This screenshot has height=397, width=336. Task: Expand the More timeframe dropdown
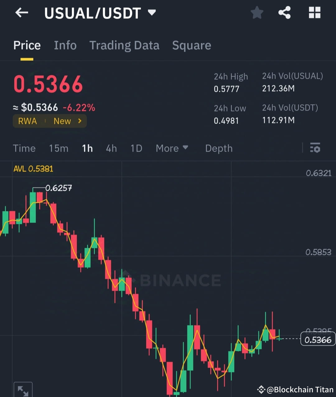click(x=172, y=148)
